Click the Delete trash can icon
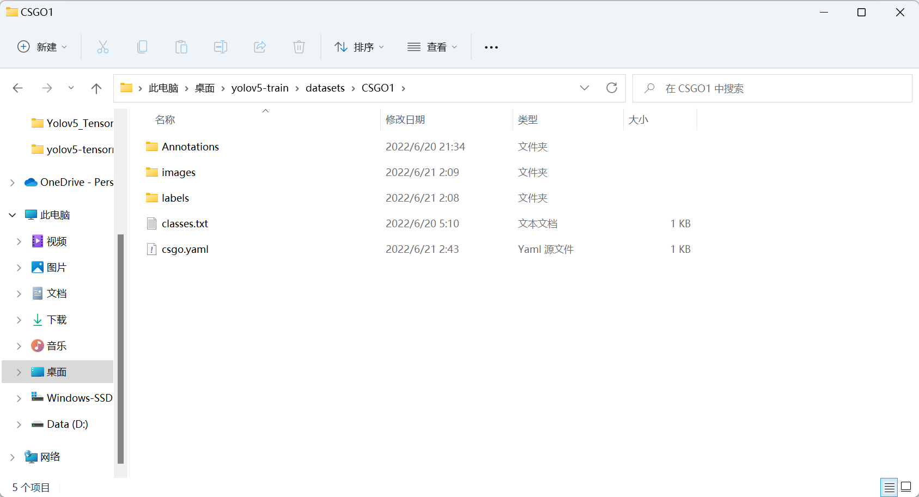Viewport: 919px width, 497px height. 299,47
